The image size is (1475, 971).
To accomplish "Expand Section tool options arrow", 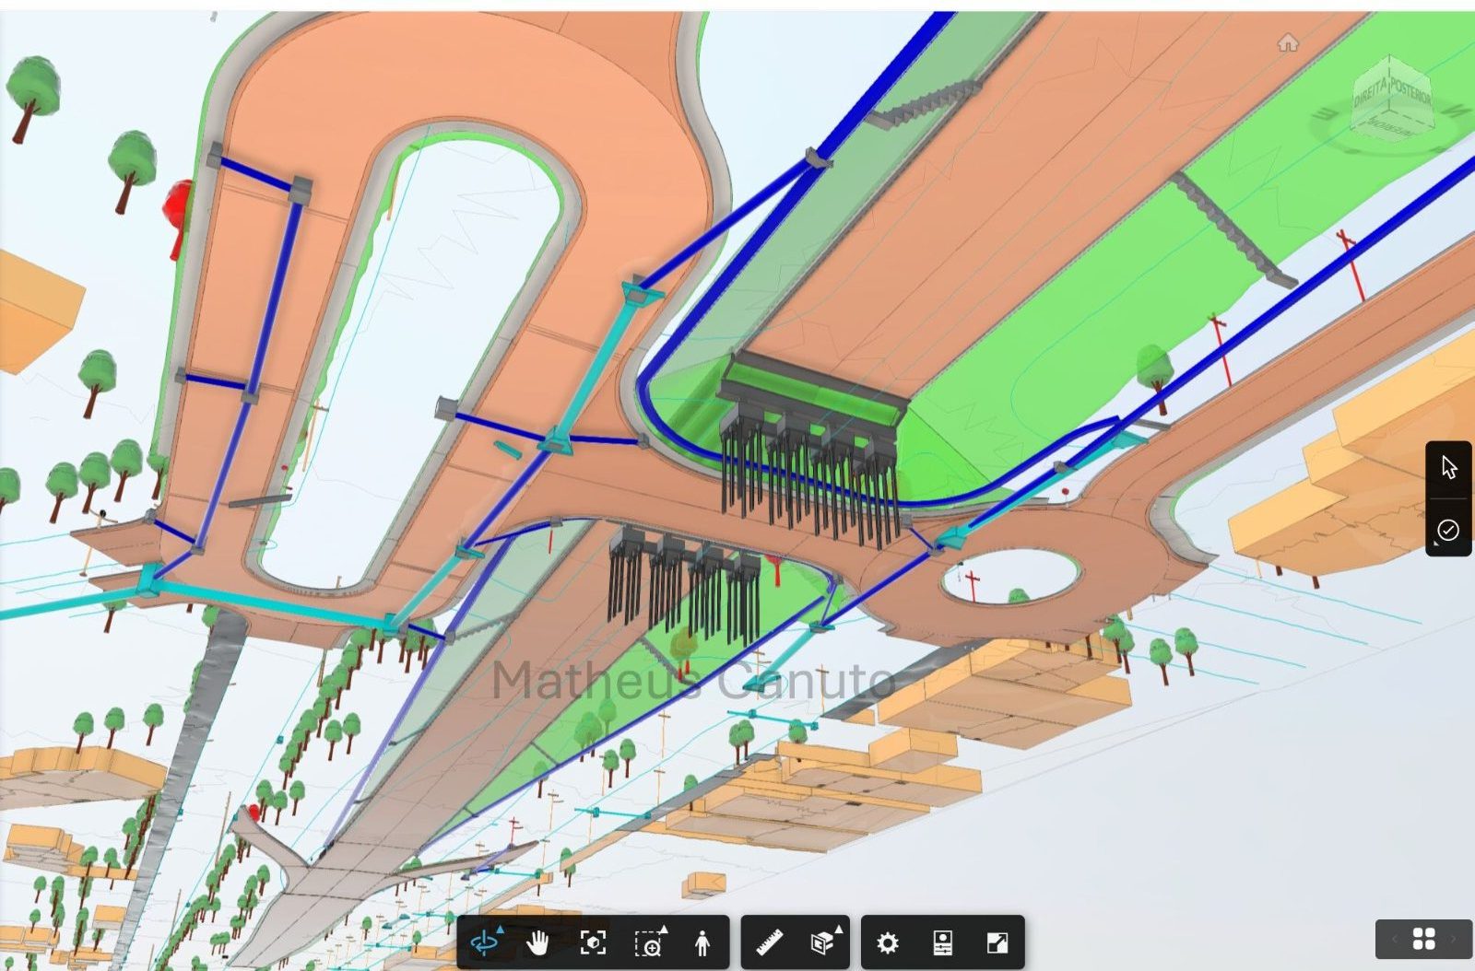I will click(x=838, y=930).
